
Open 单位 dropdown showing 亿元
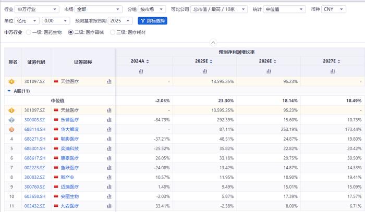pyautogui.click(x=27, y=21)
